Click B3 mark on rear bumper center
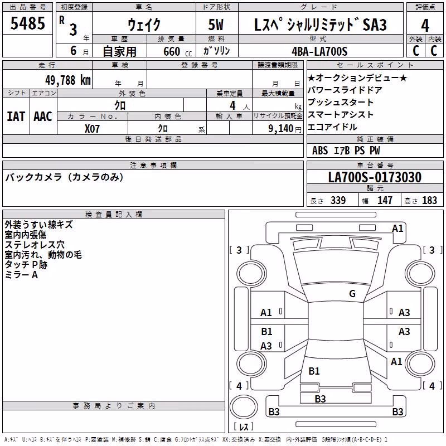Image resolution: width=446 pixels, height=446 pixels. point(320,399)
